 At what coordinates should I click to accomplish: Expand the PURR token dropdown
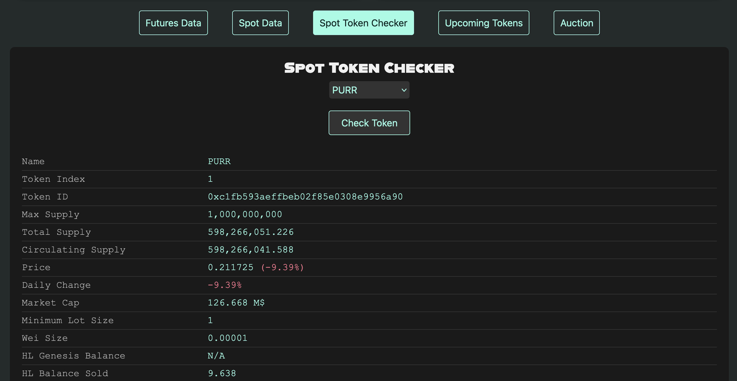click(x=365, y=90)
